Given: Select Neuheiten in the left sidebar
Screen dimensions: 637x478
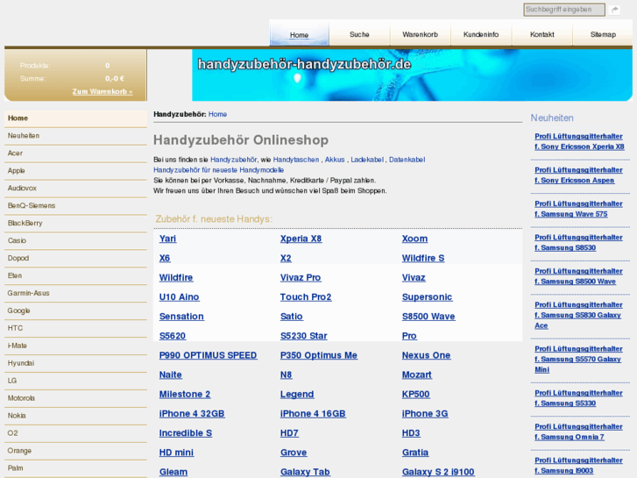Looking at the screenshot, I should pyautogui.click(x=75, y=136).
